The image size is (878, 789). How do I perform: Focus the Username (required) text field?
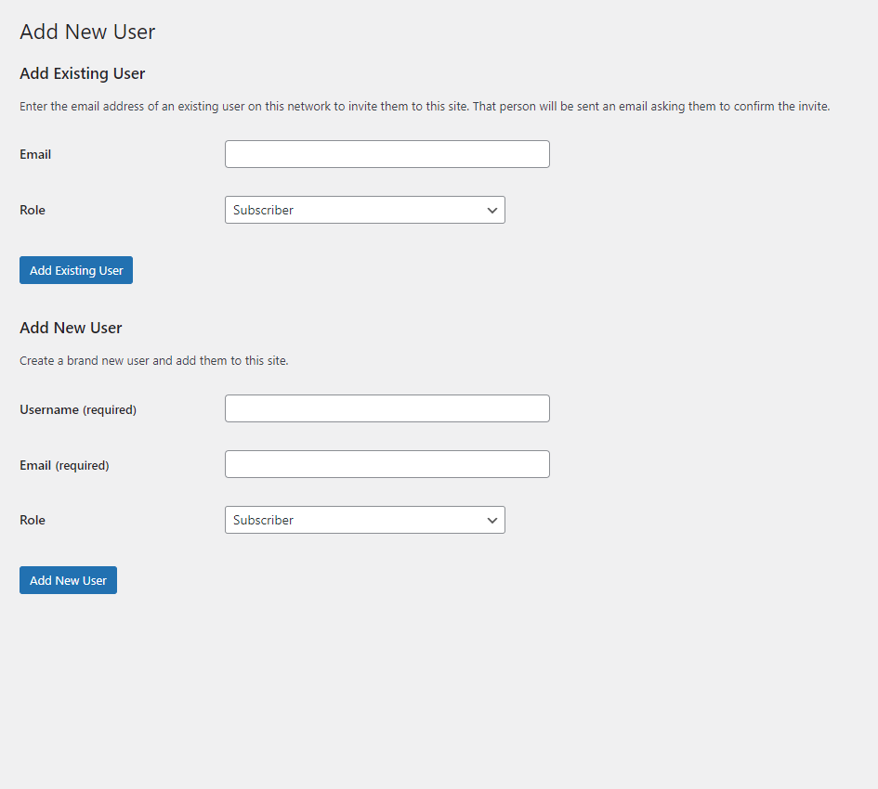coord(387,408)
